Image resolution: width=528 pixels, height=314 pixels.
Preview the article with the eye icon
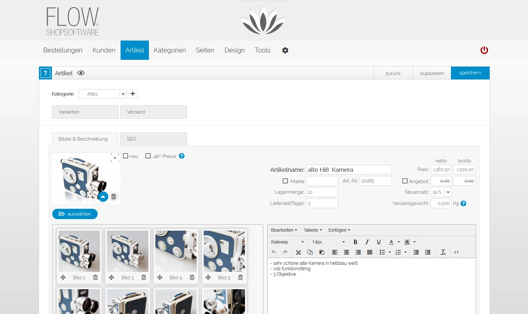81,73
